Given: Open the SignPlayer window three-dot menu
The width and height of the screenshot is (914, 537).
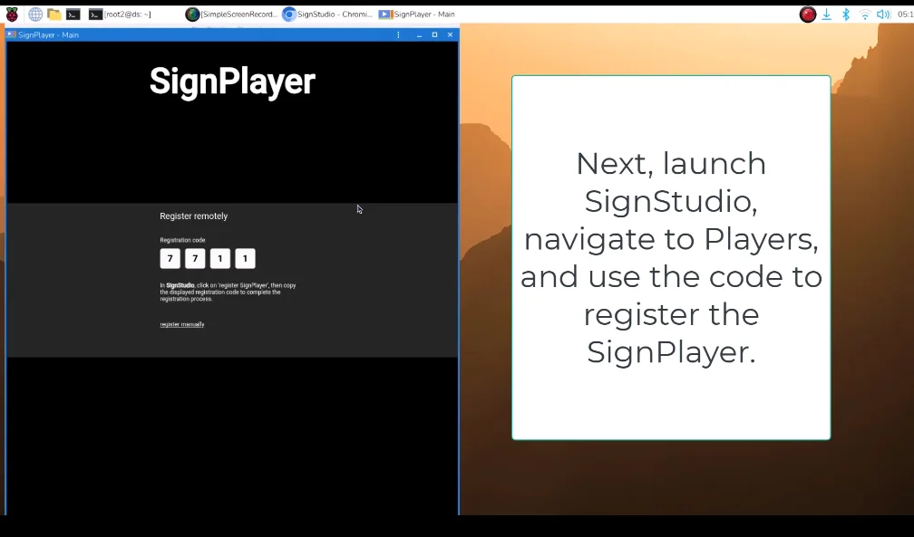Looking at the screenshot, I should (398, 35).
